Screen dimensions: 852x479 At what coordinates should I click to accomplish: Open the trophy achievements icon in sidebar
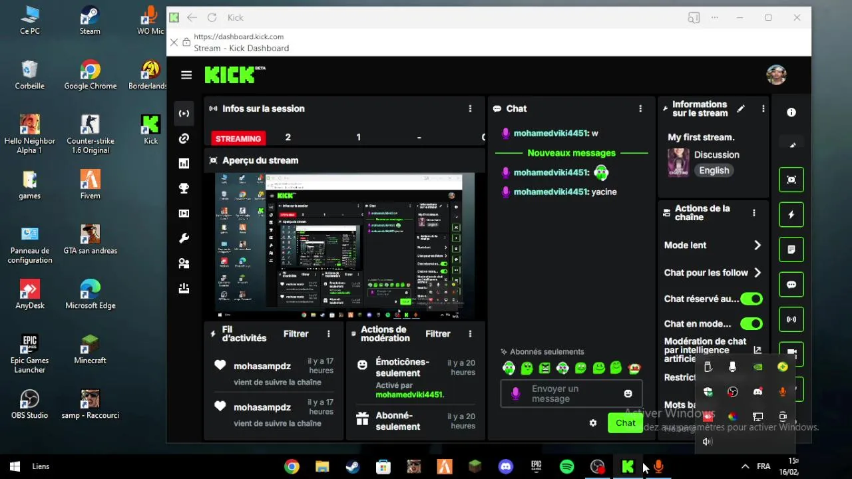[x=184, y=188]
